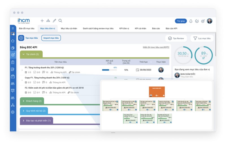
Task: Open the org hierarchy icon in the sidebar
Action: [x=13, y=105]
